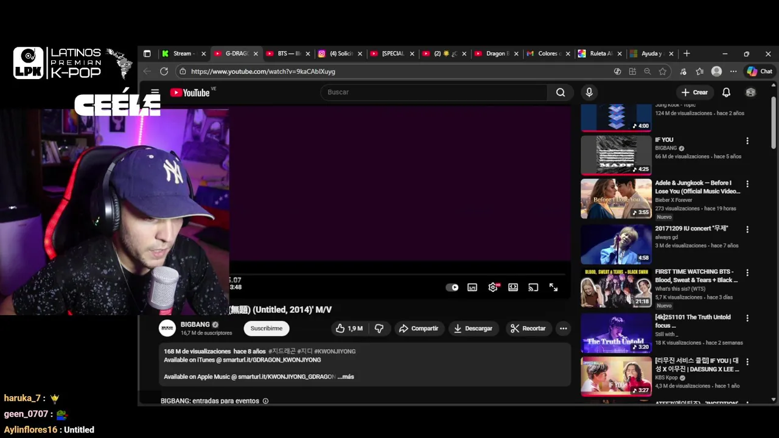Open the YouTube account avatar menu
Screen dimensions: 779x438
pyautogui.click(x=750, y=92)
